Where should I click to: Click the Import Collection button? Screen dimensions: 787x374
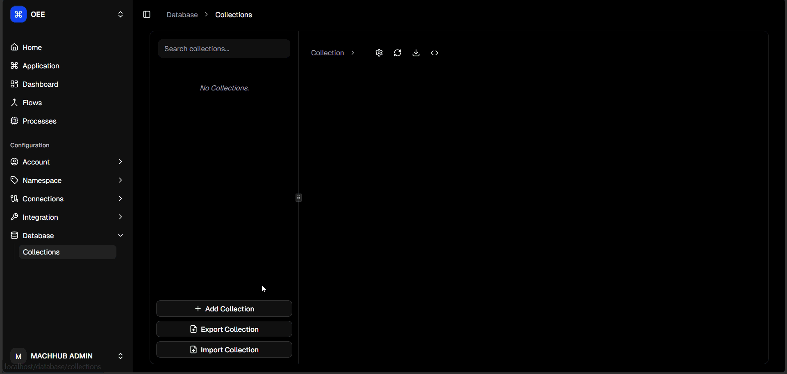pos(224,350)
